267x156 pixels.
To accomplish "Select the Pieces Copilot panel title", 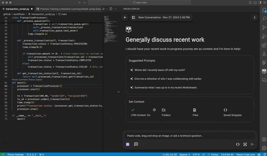I will pos(132,9).
